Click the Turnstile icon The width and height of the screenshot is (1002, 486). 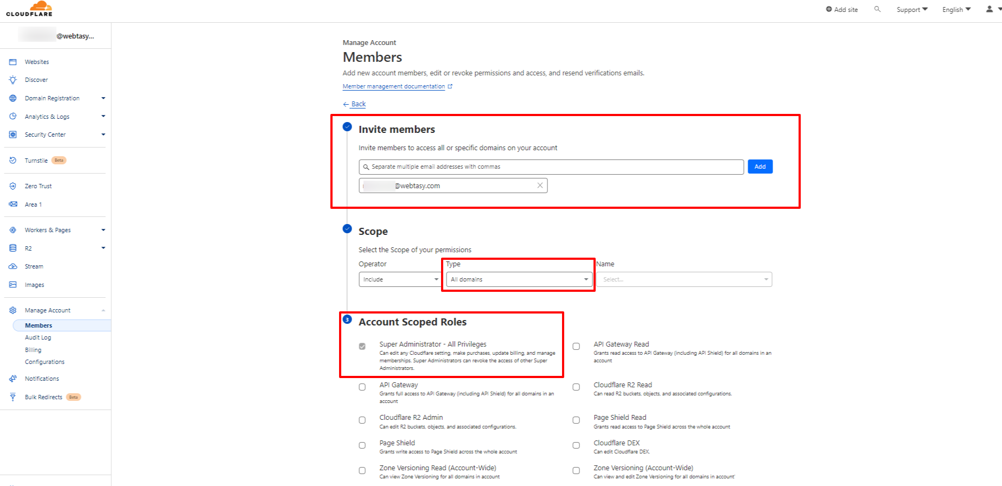point(13,160)
